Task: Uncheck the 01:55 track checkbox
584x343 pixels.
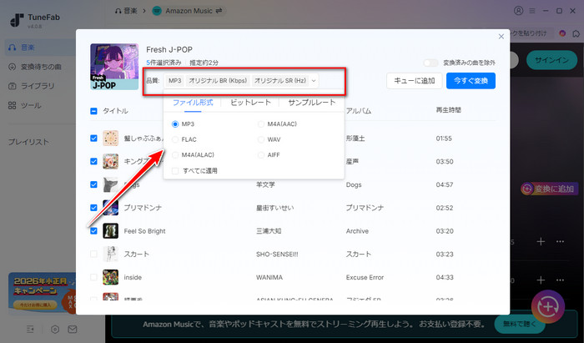Action: tap(93, 139)
